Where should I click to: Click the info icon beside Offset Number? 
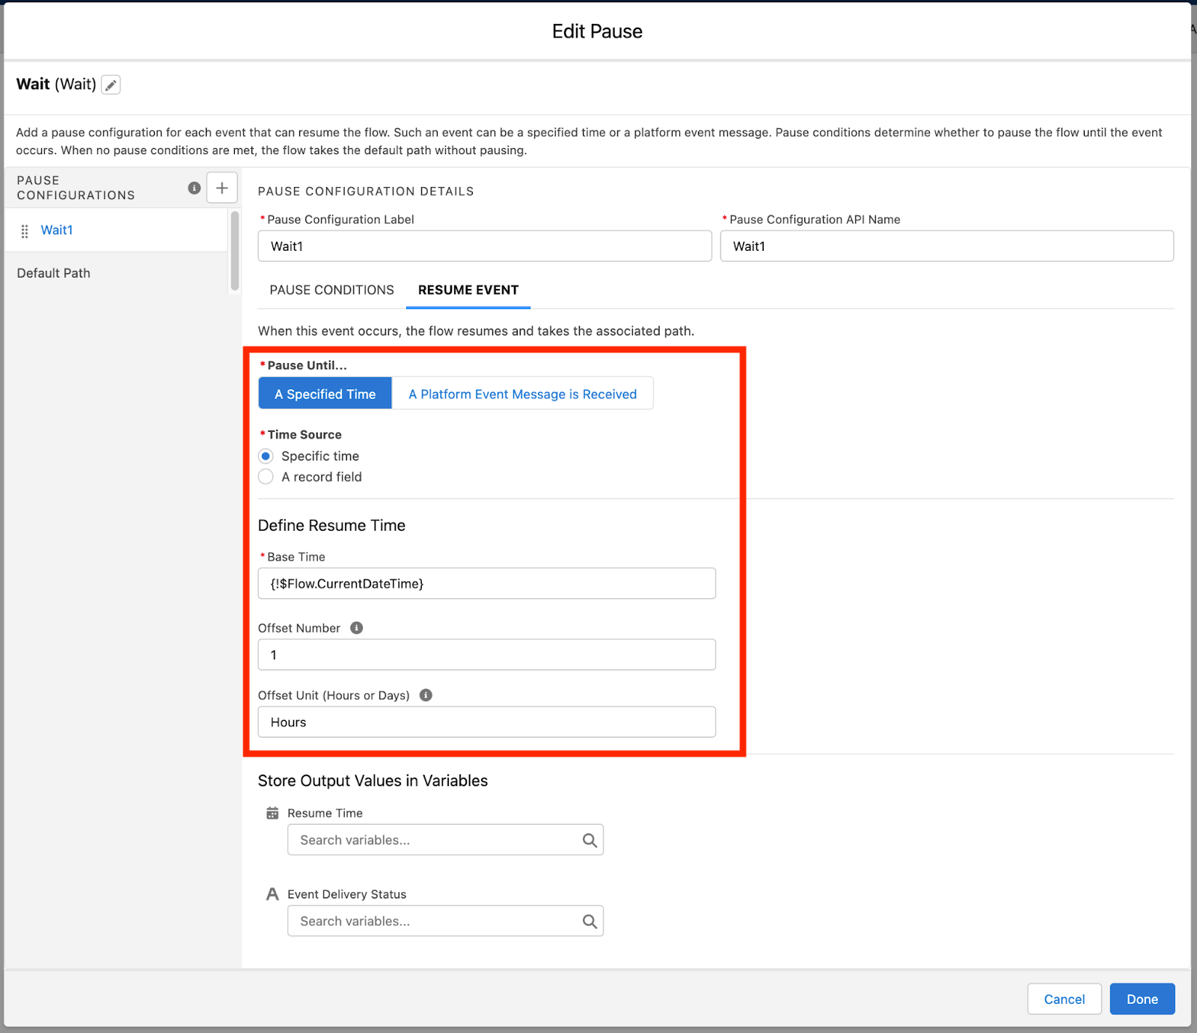(356, 628)
